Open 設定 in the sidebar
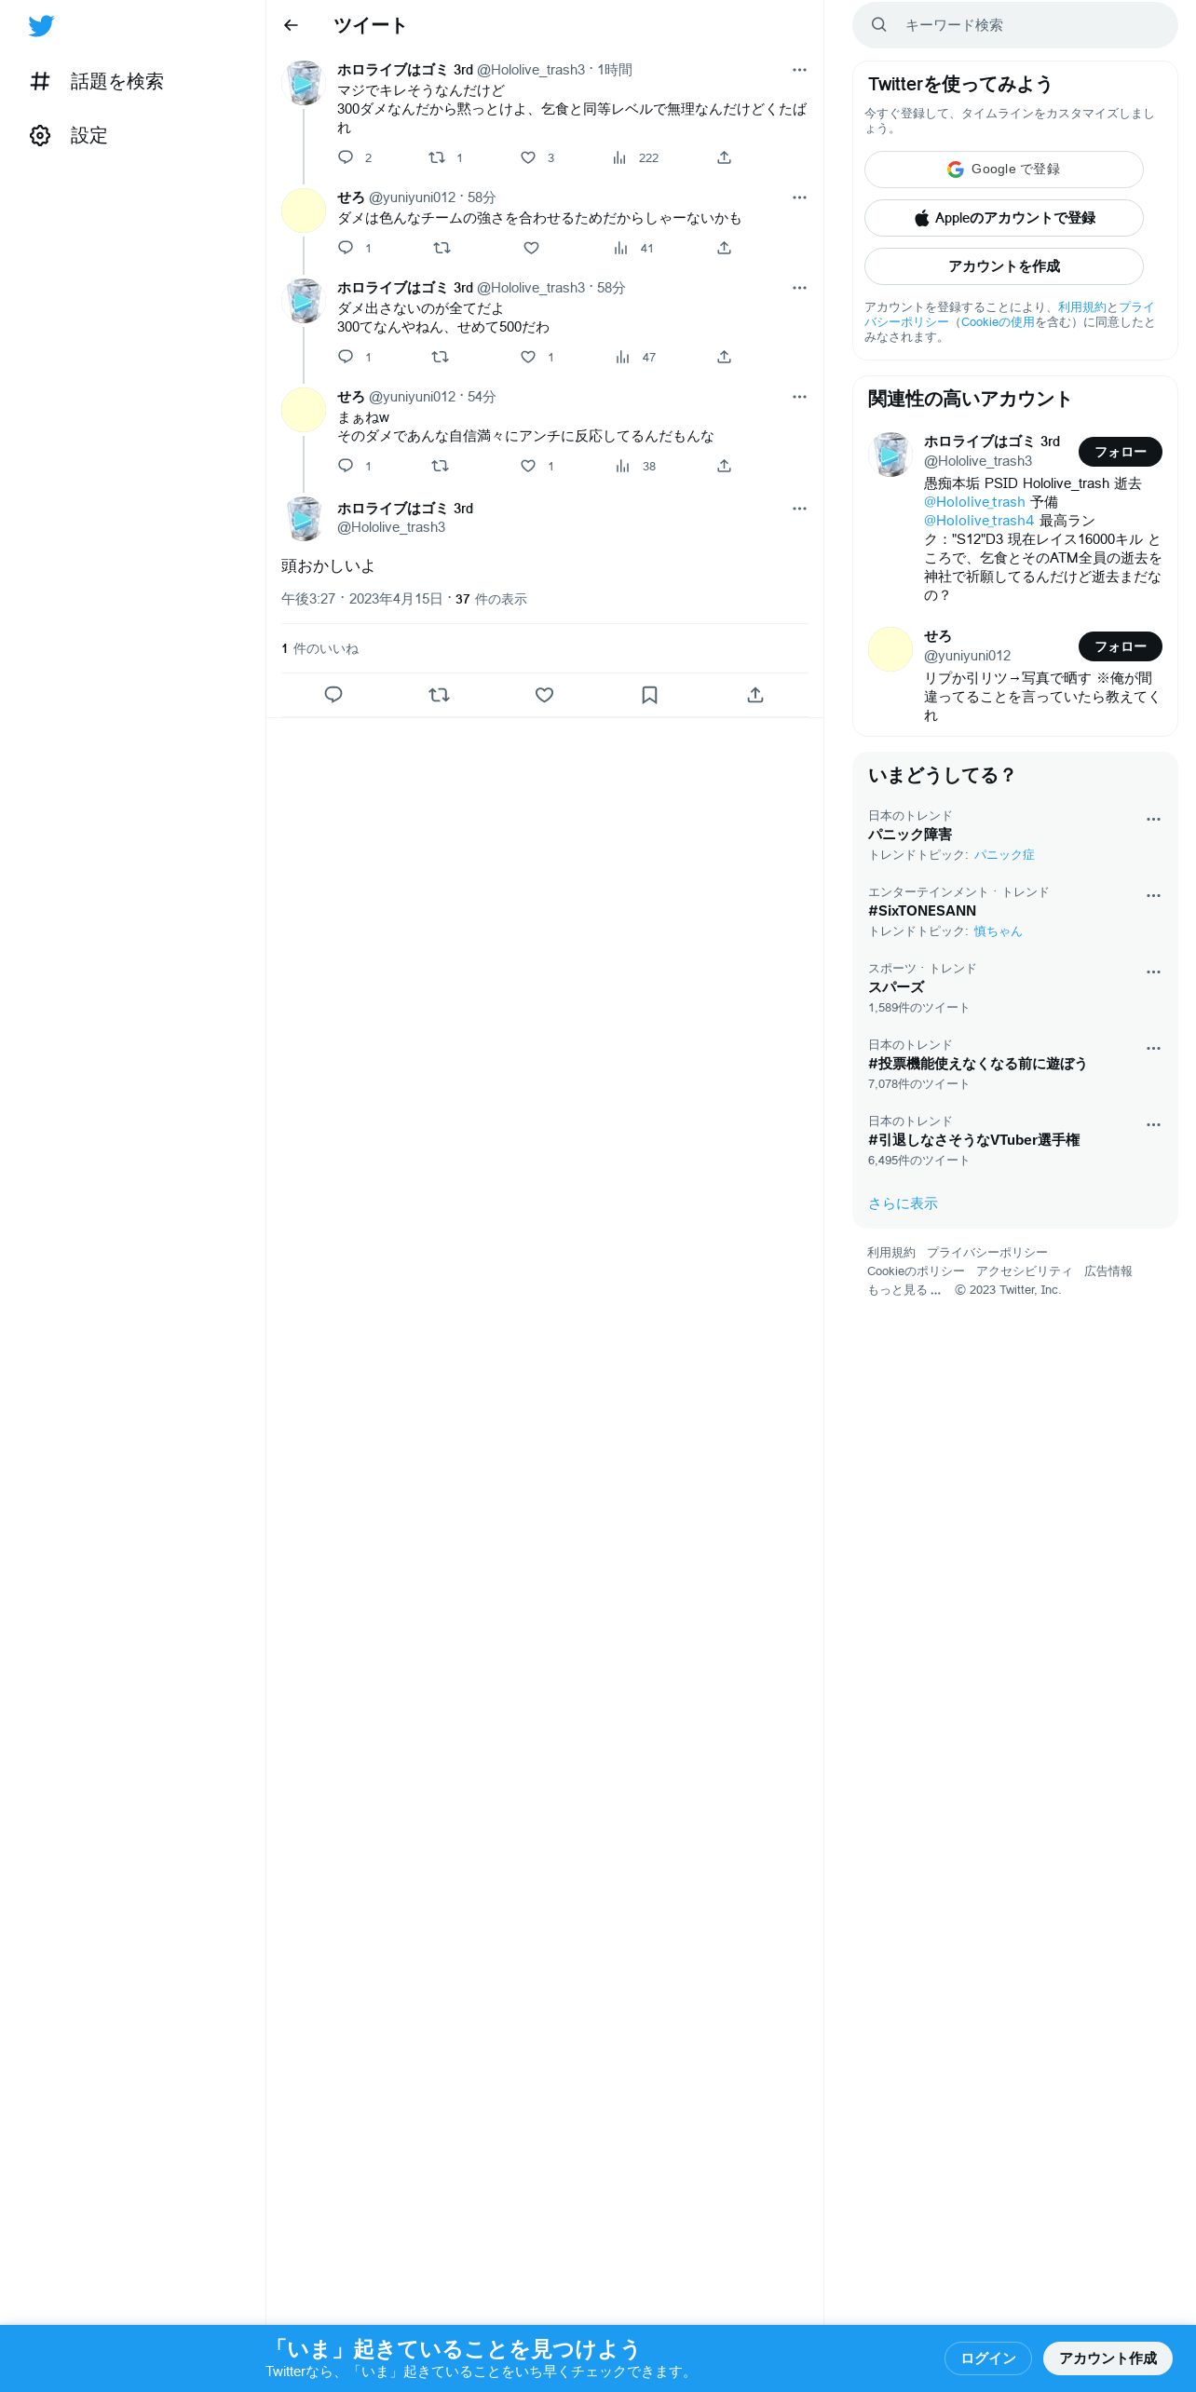The height and width of the screenshot is (2392, 1196). point(69,136)
